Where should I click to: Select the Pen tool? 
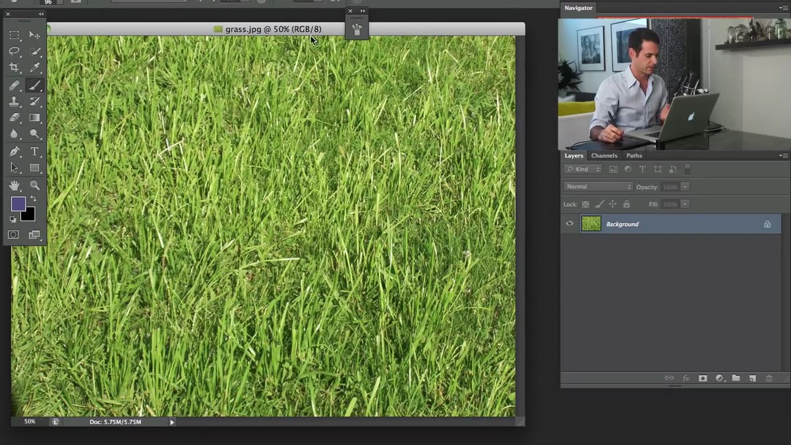[15, 151]
